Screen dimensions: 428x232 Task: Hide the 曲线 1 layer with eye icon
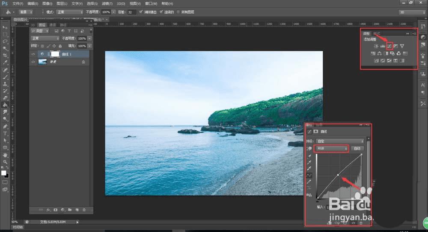tap(33, 54)
